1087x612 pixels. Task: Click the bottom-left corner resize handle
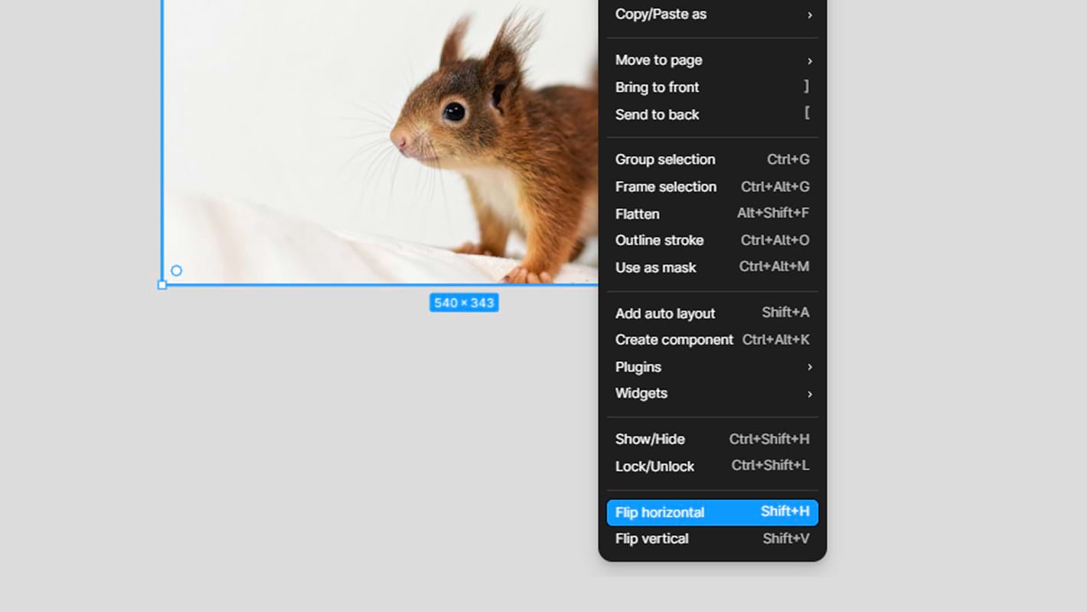click(x=162, y=285)
